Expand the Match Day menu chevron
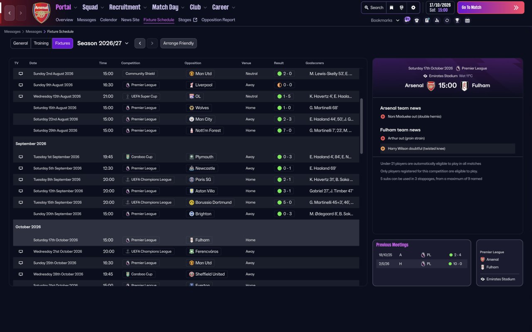532x332 pixels. (x=183, y=7)
